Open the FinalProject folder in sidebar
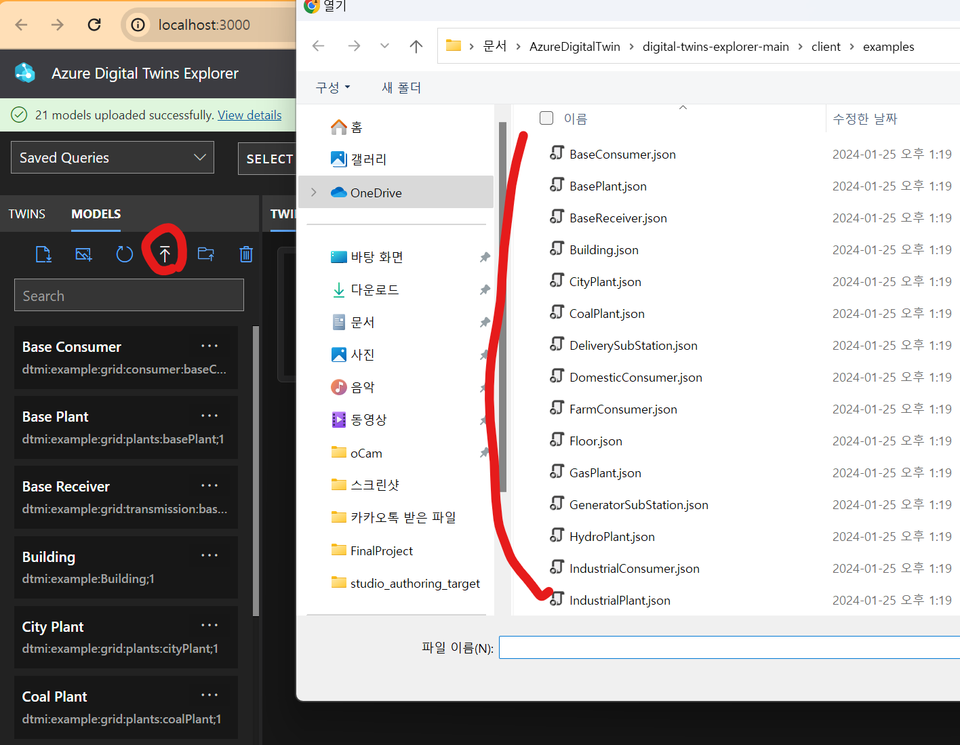960x745 pixels. pyautogui.click(x=372, y=550)
